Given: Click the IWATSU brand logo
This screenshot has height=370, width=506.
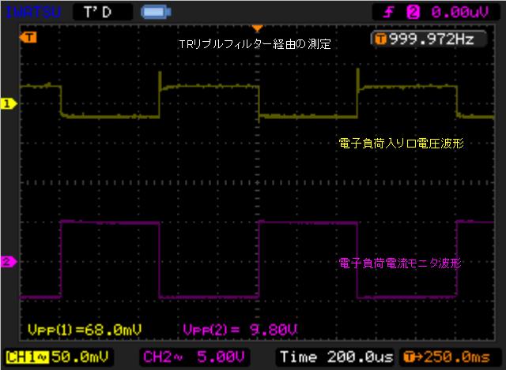Looking at the screenshot, I should point(33,13).
